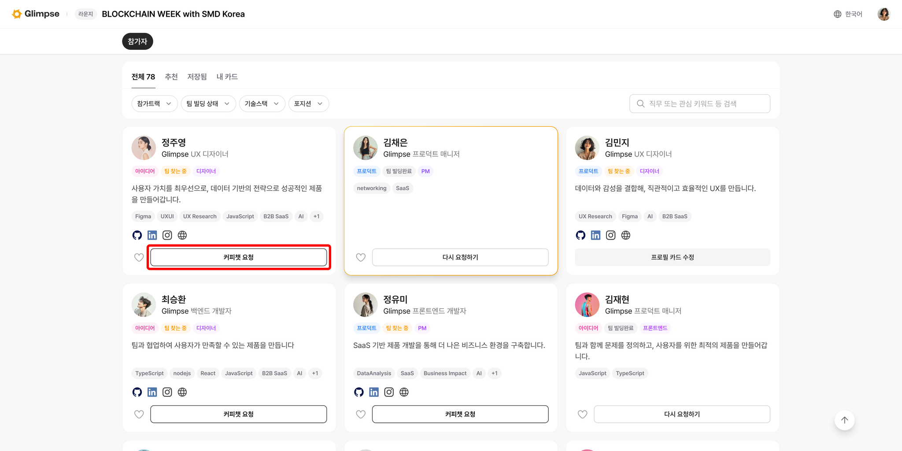This screenshot has width=902, height=451.
Task: Open the 한국어 language selector
Action: [848, 14]
